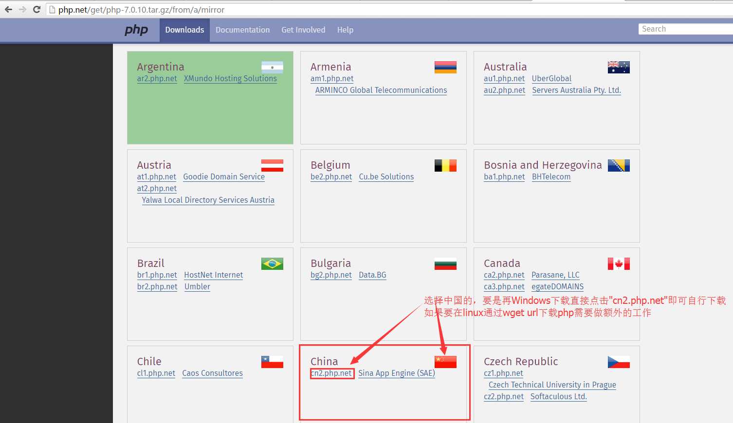This screenshot has width=733, height=423.
Task: Click the php logo
Action: 136,30
